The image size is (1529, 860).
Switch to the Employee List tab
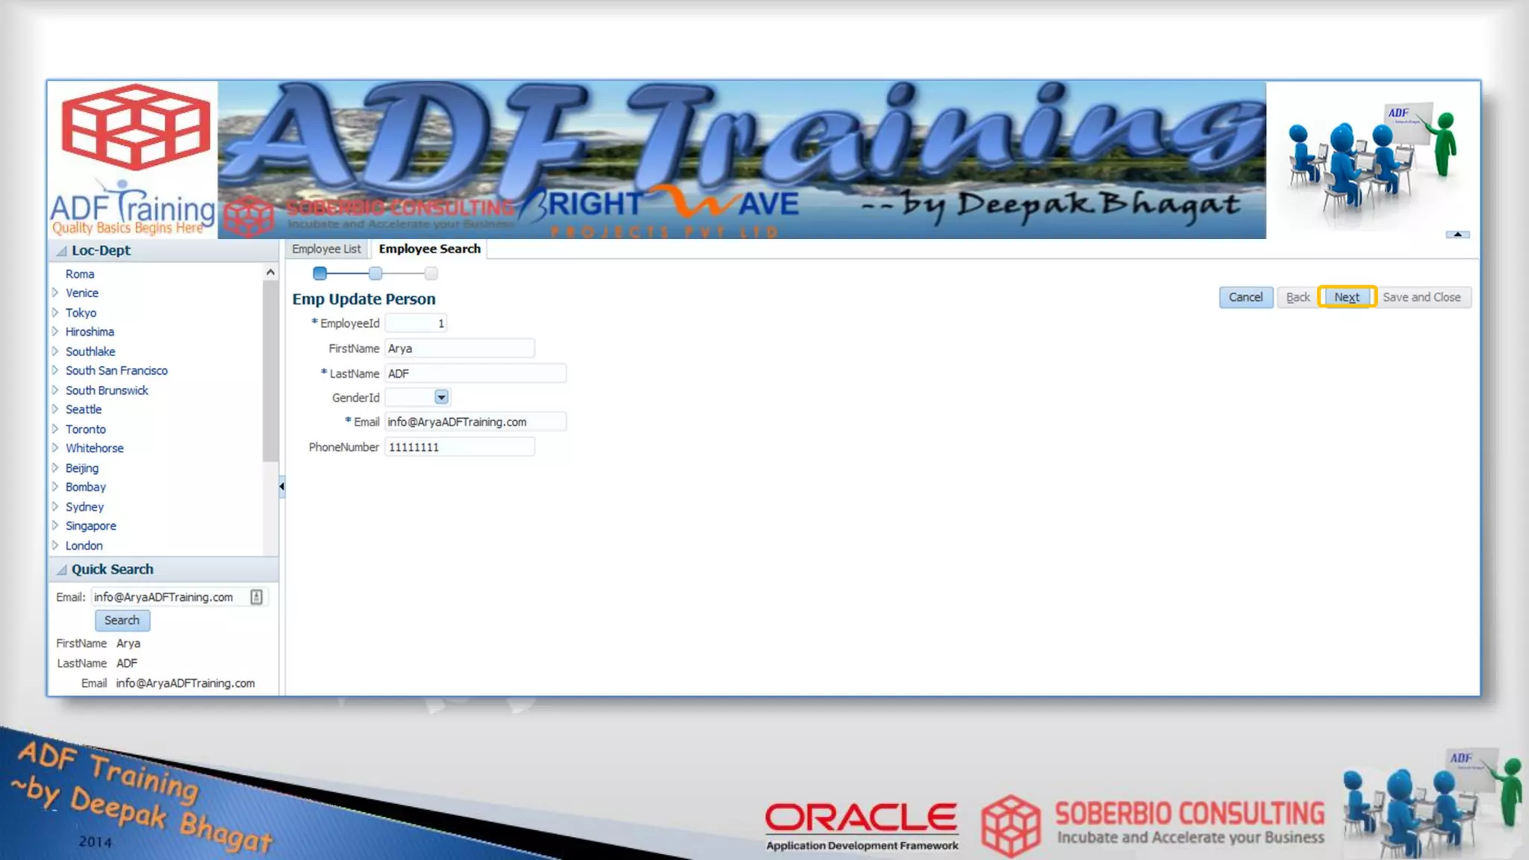pos(326,249)
